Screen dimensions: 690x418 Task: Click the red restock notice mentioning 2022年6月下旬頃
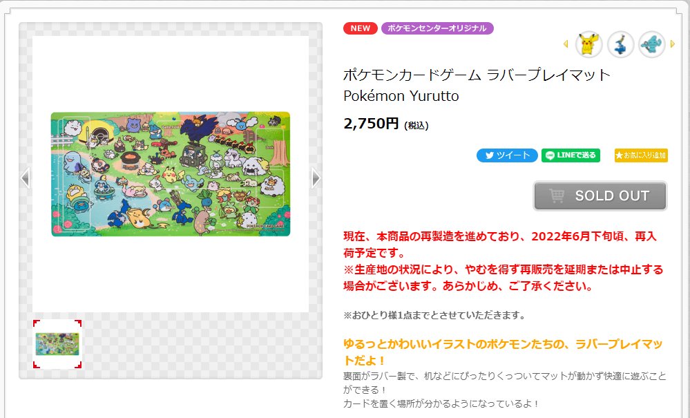[x=500, y=245]
